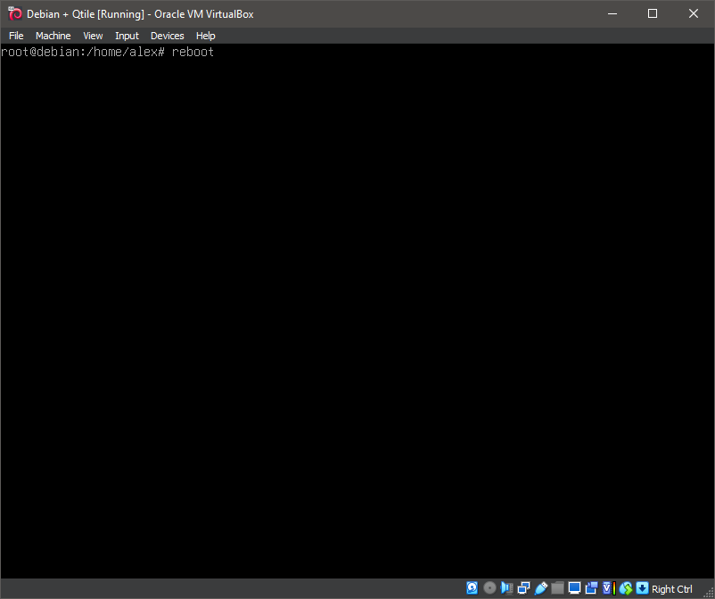Click the VirtualBox title bar app icon
Image resolution: width=715 pixels, height=599 pixels.
(x=14, y=13)
